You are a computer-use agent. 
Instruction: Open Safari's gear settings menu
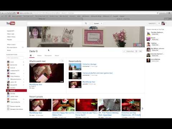[169, 13]
